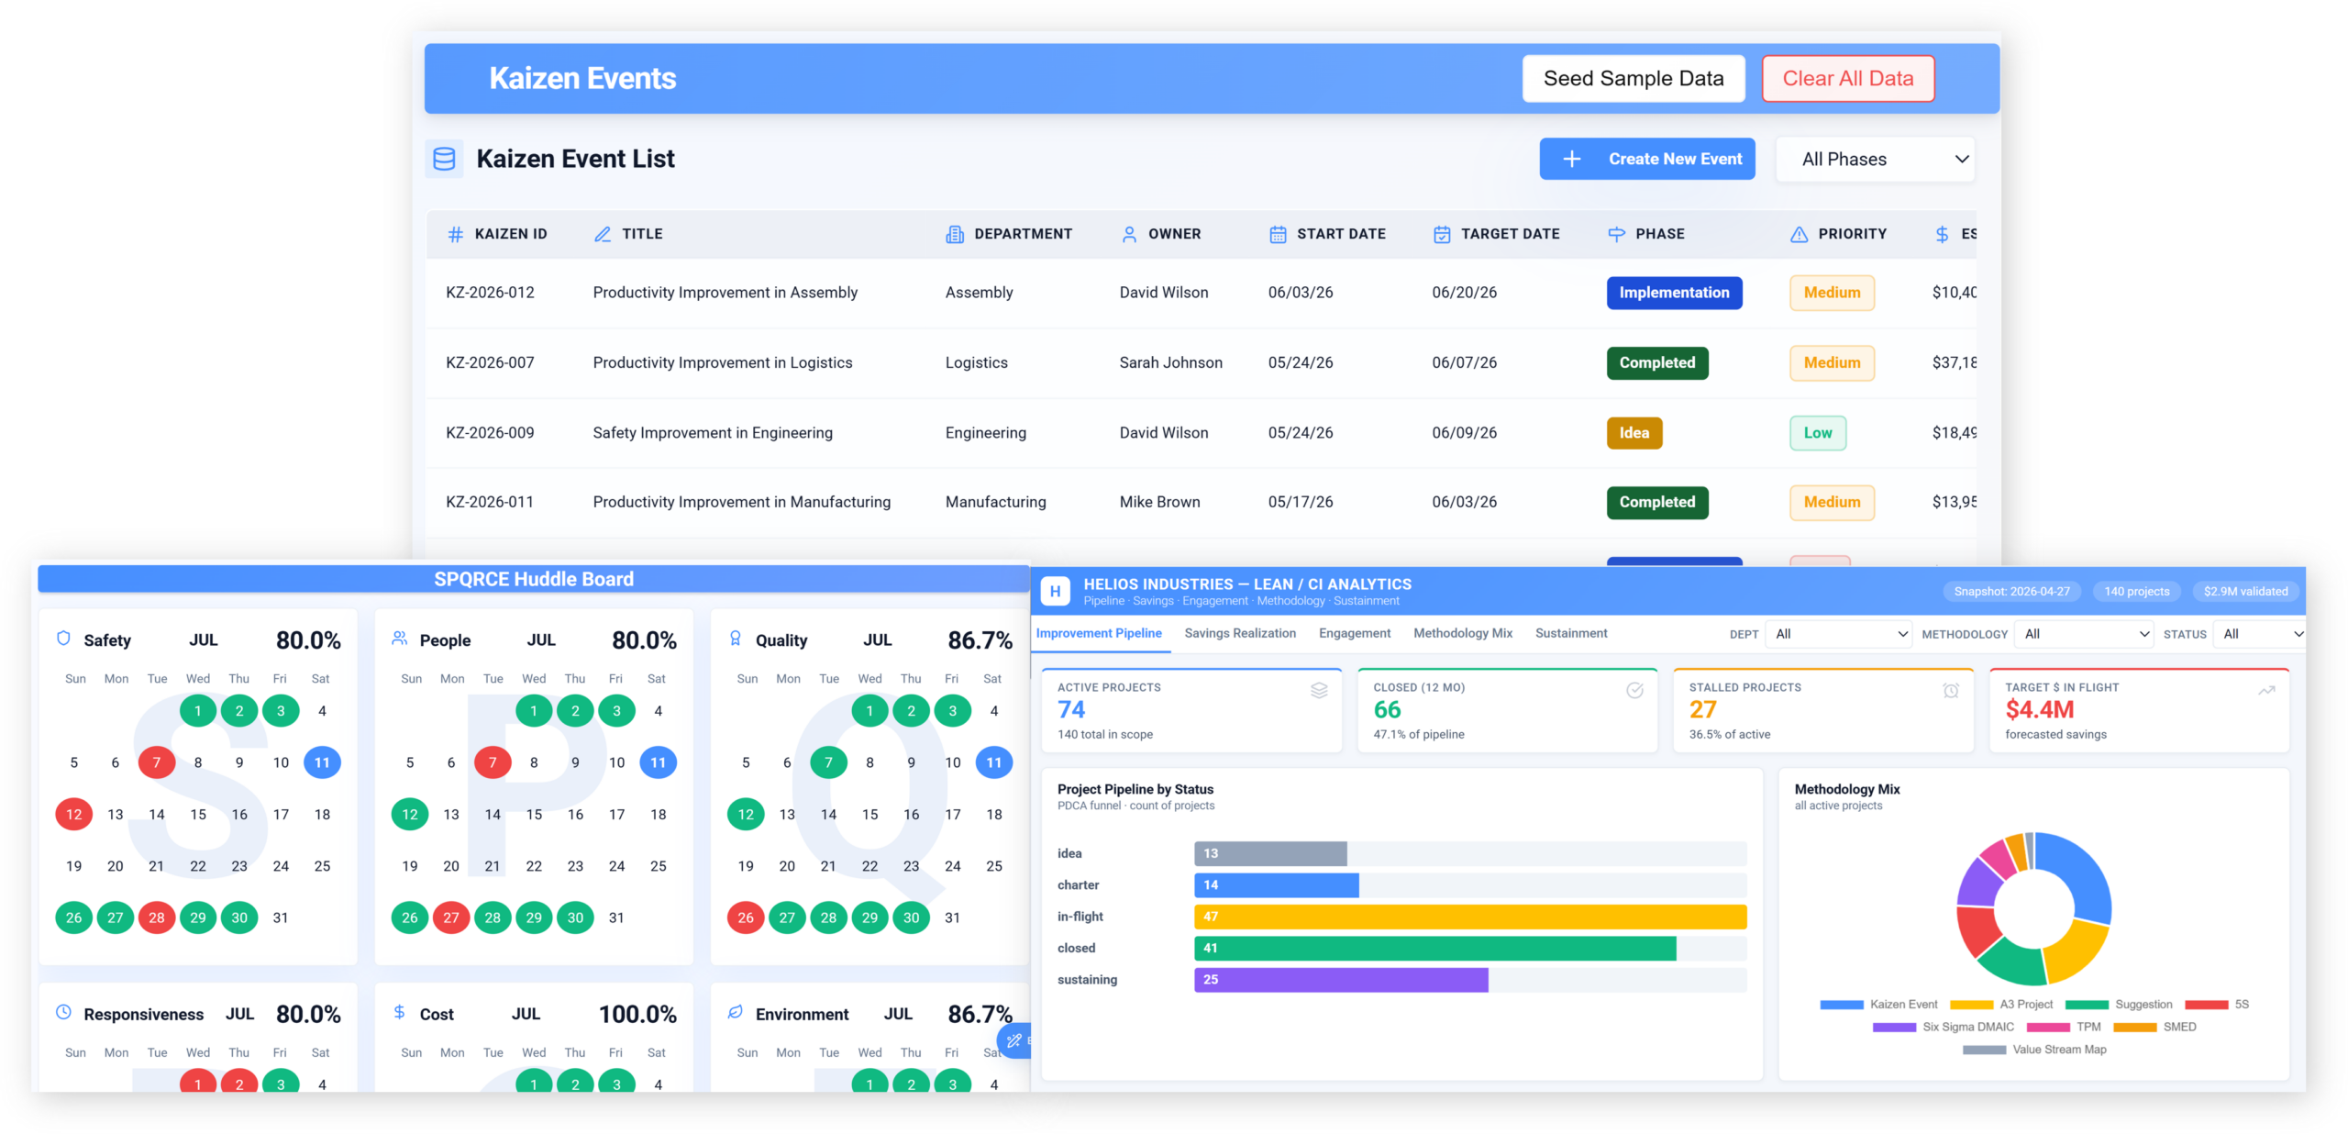Screen dimensions: 2348x1134
Task: Click the Medium priority badge for KZ-2026-011
Action: click(x=1832, y=502)
